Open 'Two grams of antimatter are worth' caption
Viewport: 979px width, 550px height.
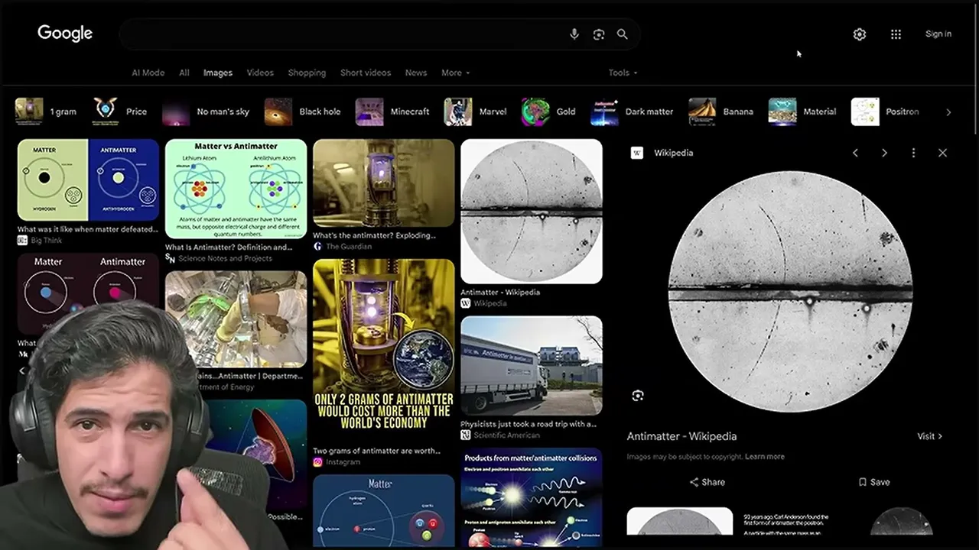click(376, 451)
